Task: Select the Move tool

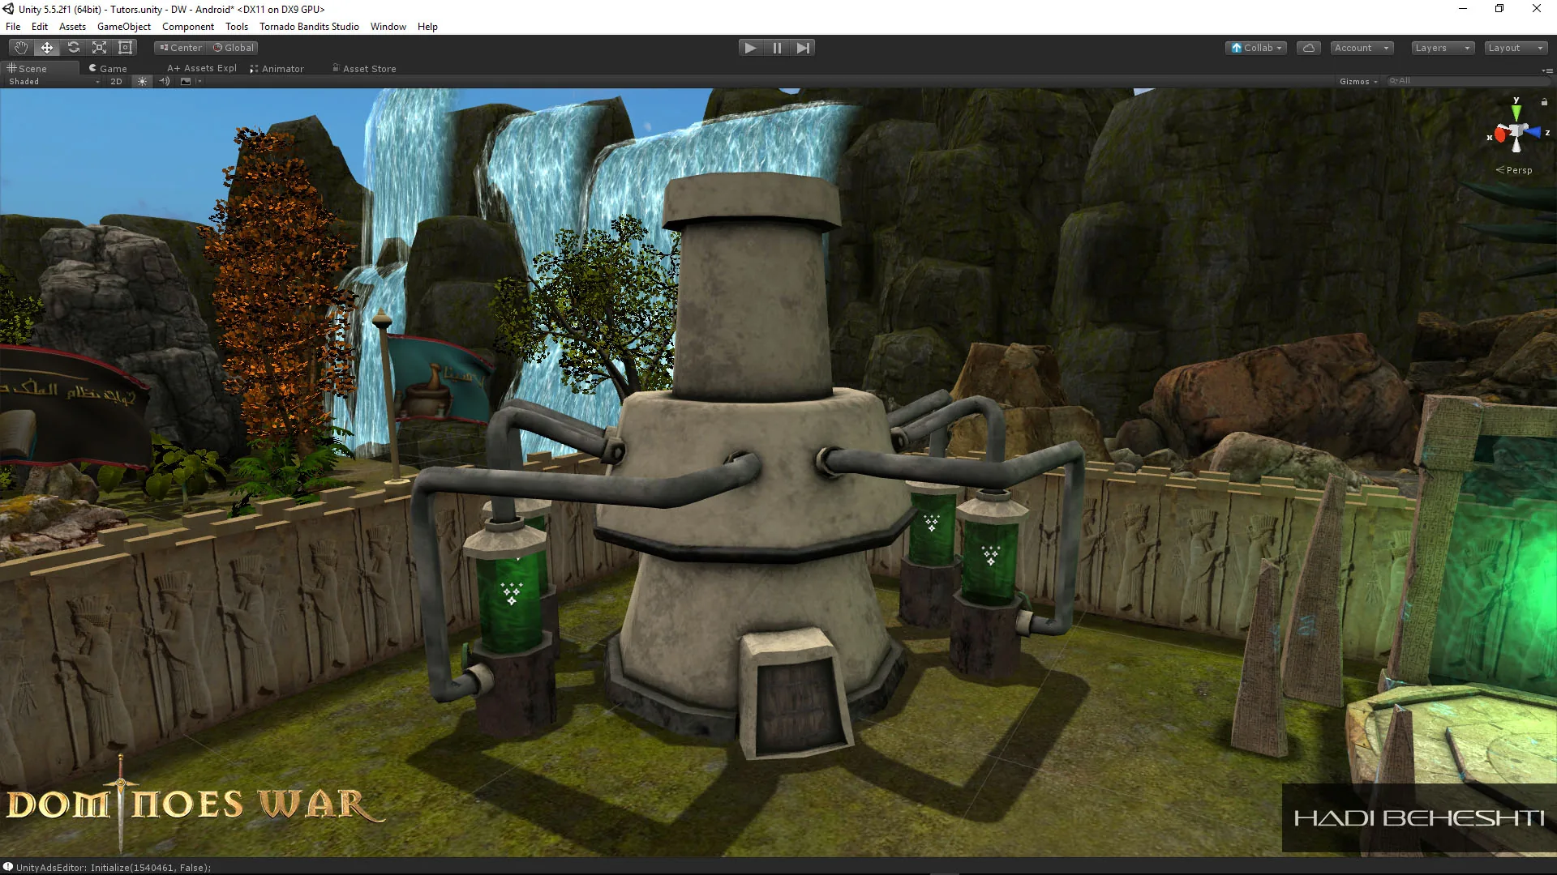Action: click(47, 48)
